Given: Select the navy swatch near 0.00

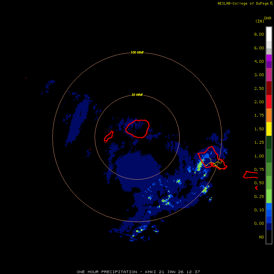Looking at the screenshot, I should 269,227.
